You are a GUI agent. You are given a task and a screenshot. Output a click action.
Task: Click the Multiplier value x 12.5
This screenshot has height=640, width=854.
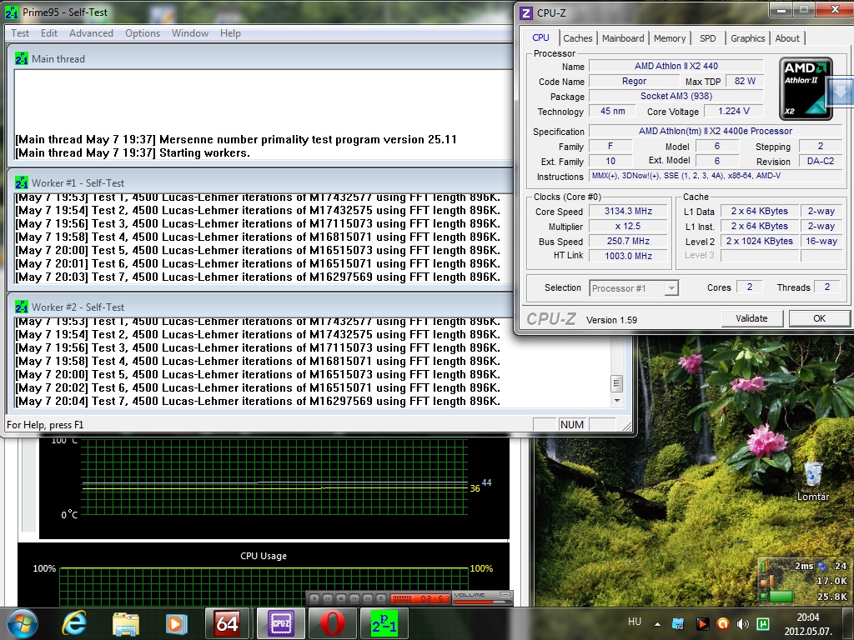click(x=628, y=226)
